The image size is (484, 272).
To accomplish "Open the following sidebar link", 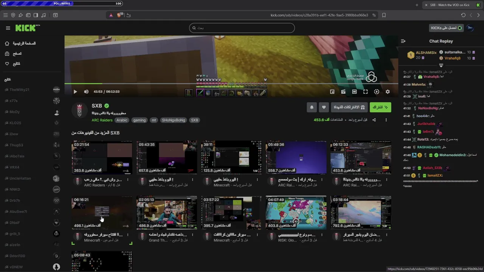I will pos(12,63).
